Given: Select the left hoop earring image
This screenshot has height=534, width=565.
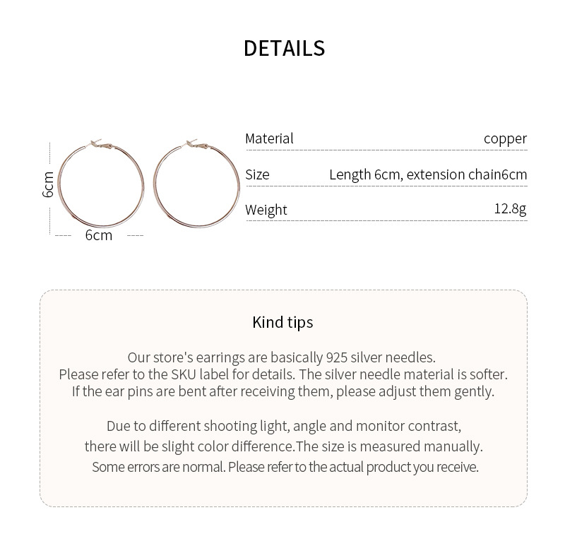Looking at the screenshot, I should [101, 184].
